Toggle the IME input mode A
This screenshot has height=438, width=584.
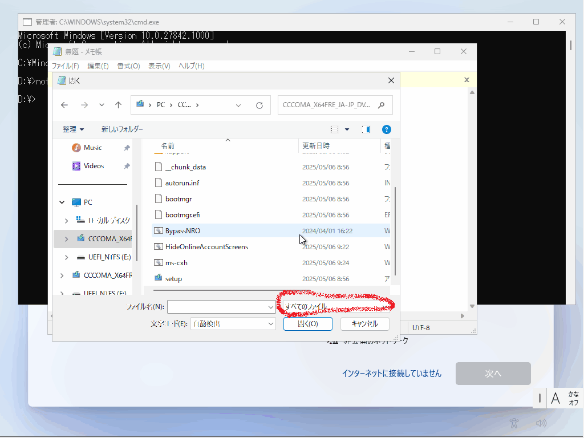555,398
